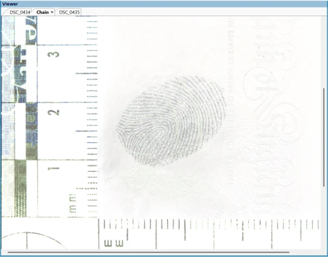Click the Viewer panel title bar
The width and height of the screenshot is (328, 257).
pyautogui.click(x=164, y=3)
